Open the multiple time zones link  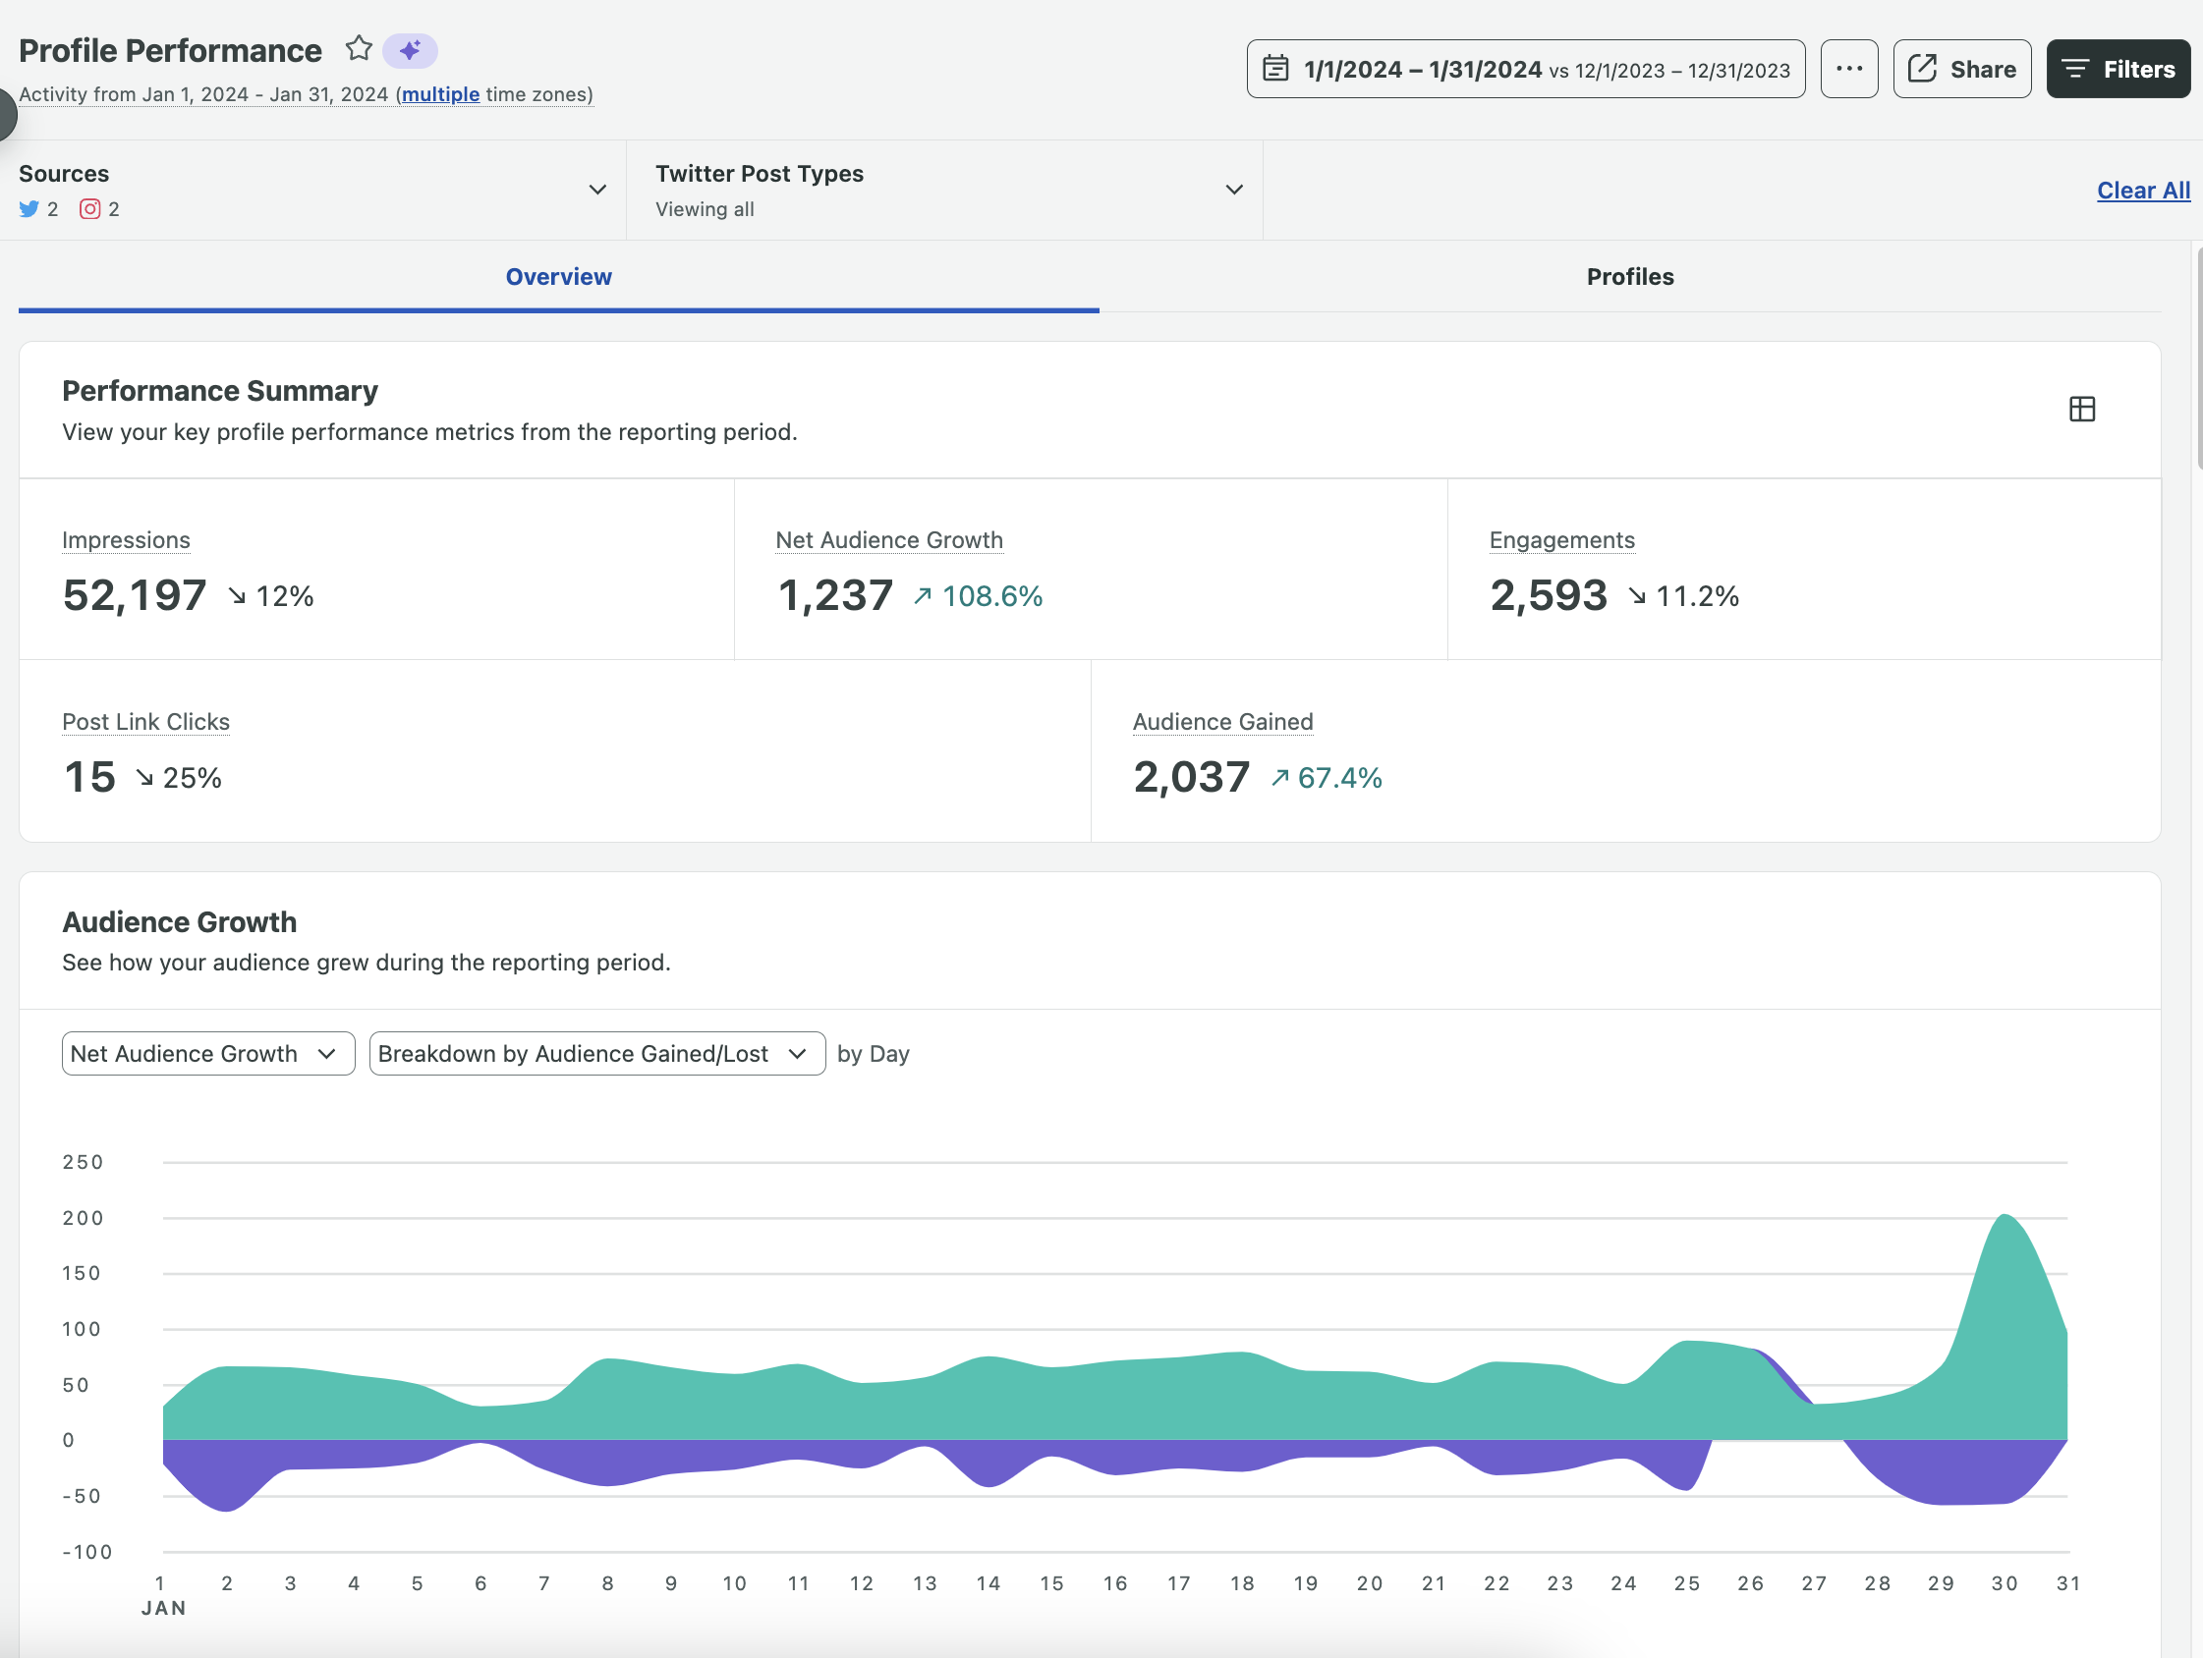(440, 94)
